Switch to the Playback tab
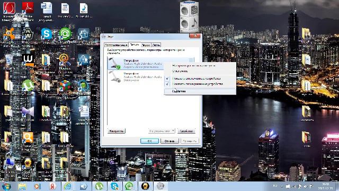This screenshot has width=339, height=191. click(117, 45)
